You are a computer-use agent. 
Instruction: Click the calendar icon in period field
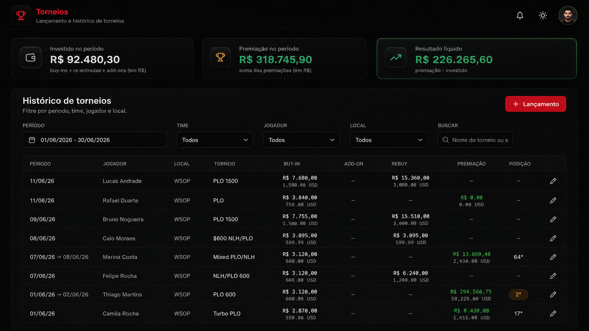(x=32, y=140)
